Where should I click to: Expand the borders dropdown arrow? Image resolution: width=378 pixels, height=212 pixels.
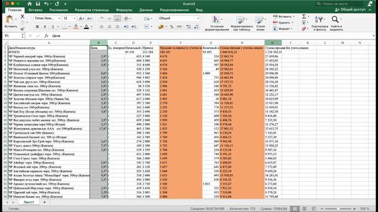coord(70,26)
